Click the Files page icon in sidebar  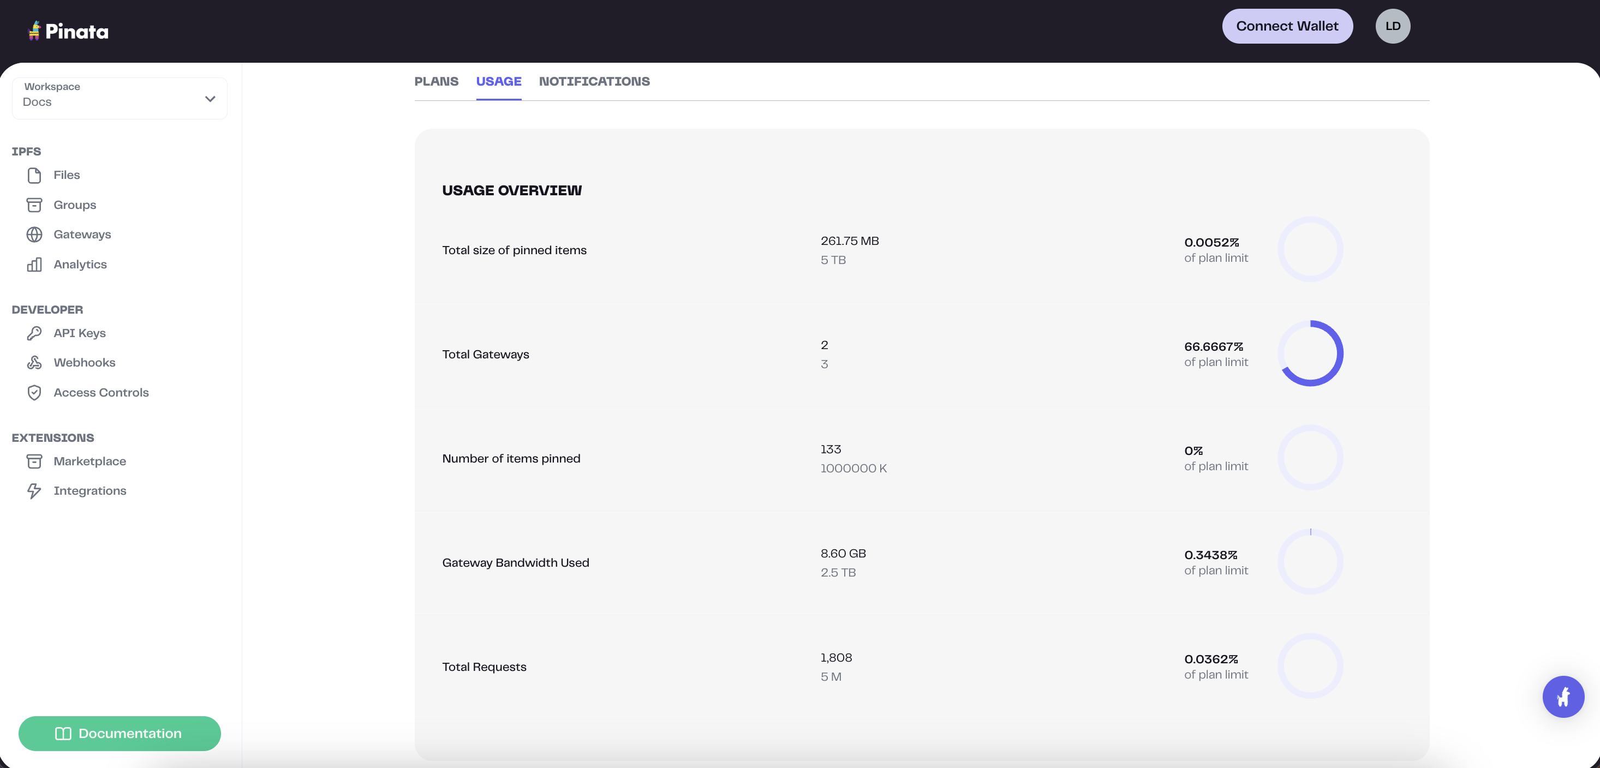(x=34, y=176)
